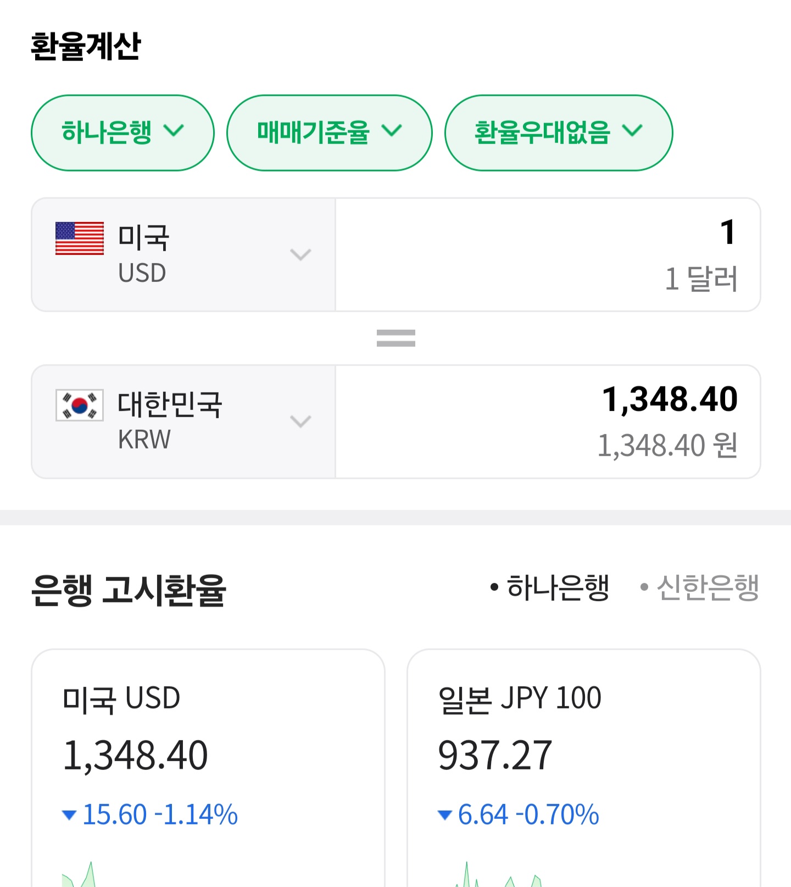Click the chevron arrow in 환율우대없음 pill
Screen dimensions: 791x887
click(632, 131)
